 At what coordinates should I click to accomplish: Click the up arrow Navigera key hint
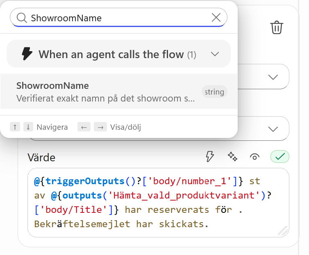pyautogui.click(x=15, y=127)
